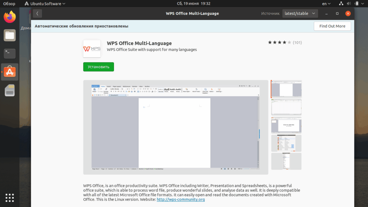Image resolution: width=368 pixels, height=207 pixels.
Task: Click the large WPS Writer screenshot preview
Action: point(175,128)
